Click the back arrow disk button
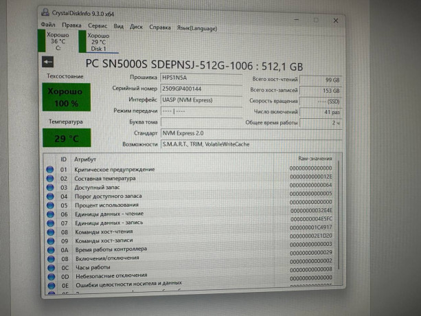Viewport: 421px width, 316px height. 48,62
